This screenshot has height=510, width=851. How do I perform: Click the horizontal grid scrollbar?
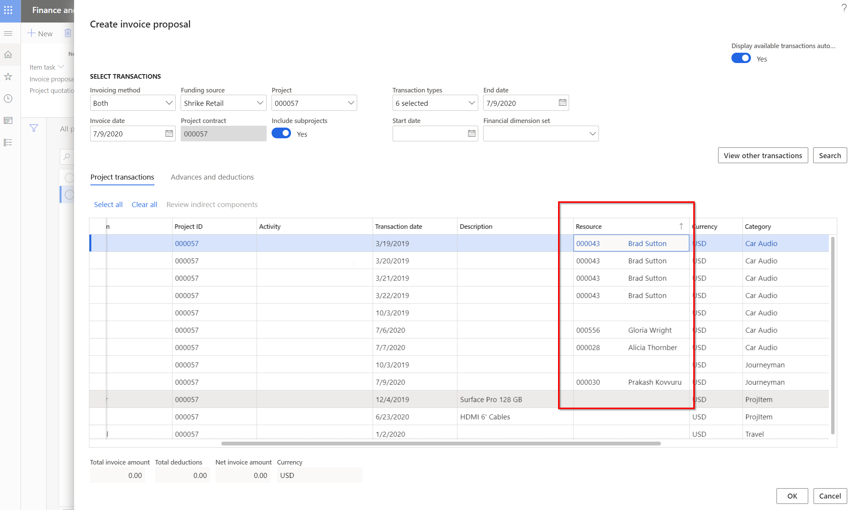click(x=441, y=444)
